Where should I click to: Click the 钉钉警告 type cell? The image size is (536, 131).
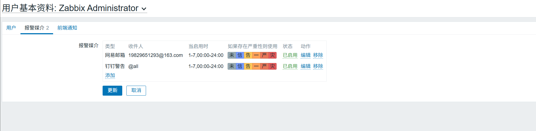(115, 66)
